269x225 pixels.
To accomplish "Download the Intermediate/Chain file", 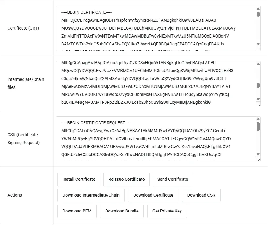I will coord(91,195).
